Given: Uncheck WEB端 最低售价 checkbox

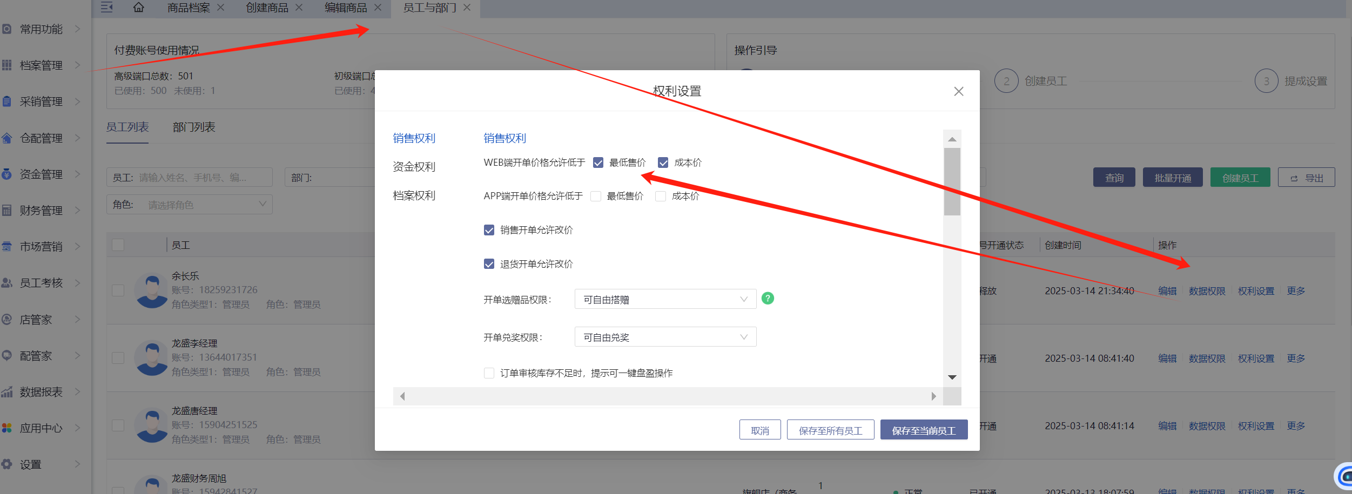Looking at the screenshot, I should [x=598, y=163].
